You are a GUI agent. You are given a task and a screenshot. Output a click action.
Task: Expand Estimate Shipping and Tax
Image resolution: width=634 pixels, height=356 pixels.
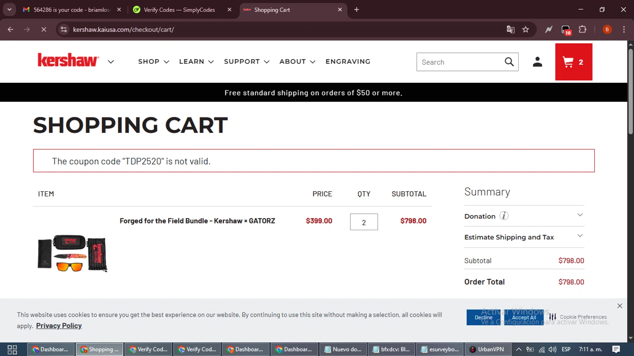pos(524,237)
